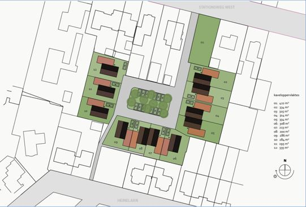Click the plot 09 label

(116, 142)
